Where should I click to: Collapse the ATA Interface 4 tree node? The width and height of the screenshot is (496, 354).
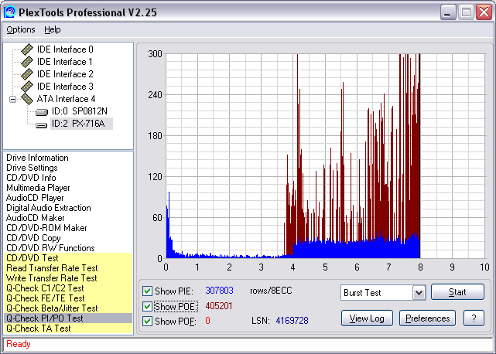[x=12, y=99]
